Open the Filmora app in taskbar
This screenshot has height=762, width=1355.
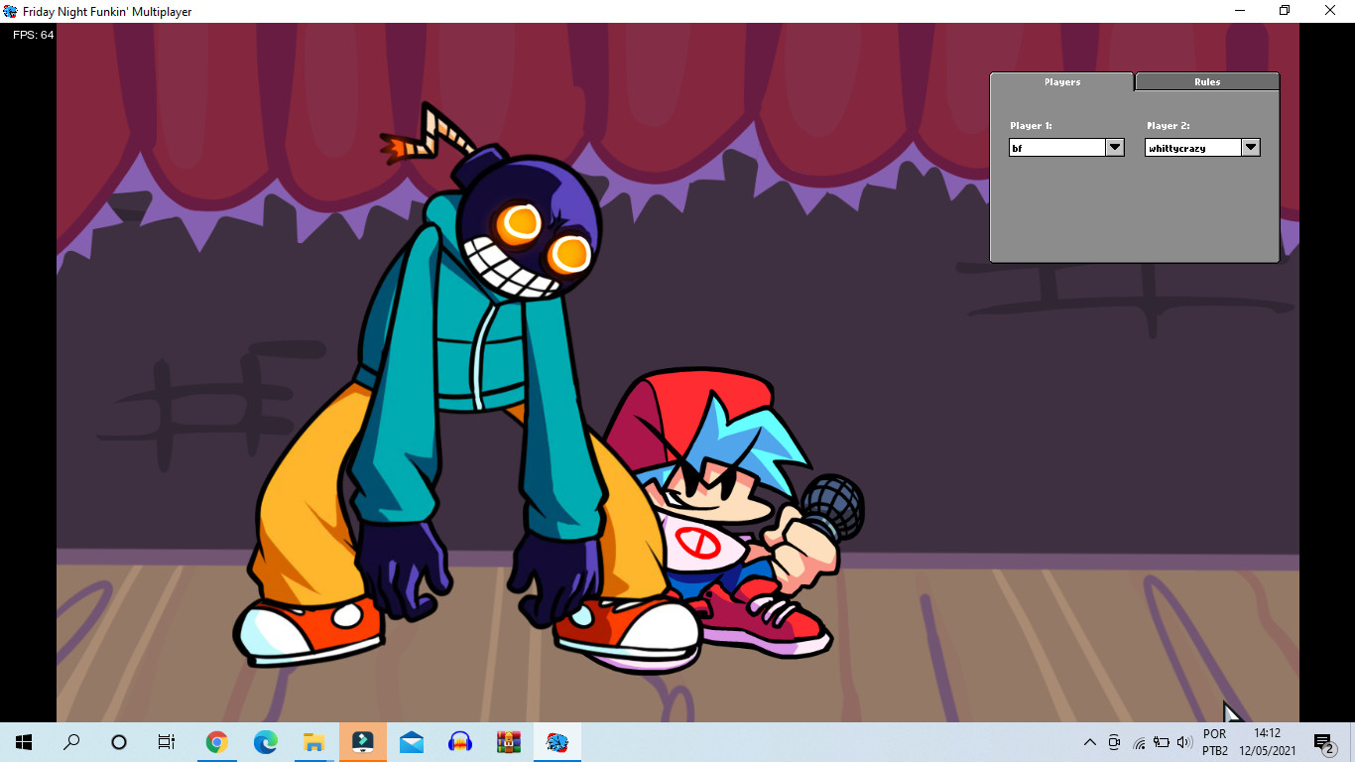pos(362,742)
